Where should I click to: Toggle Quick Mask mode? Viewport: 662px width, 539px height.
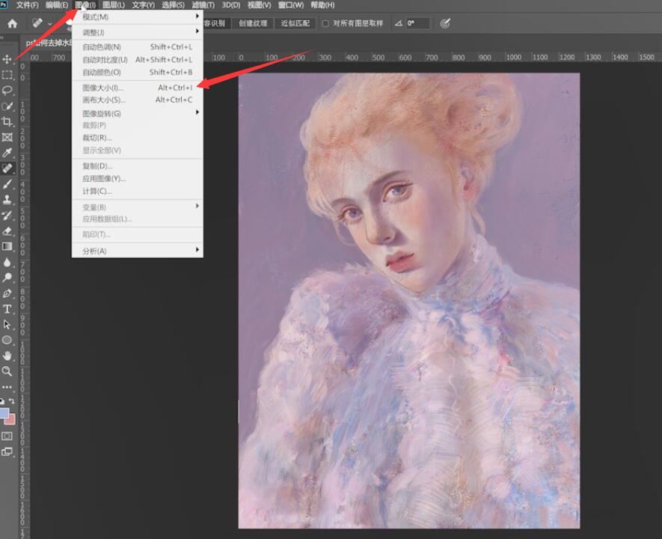point(7,436)
